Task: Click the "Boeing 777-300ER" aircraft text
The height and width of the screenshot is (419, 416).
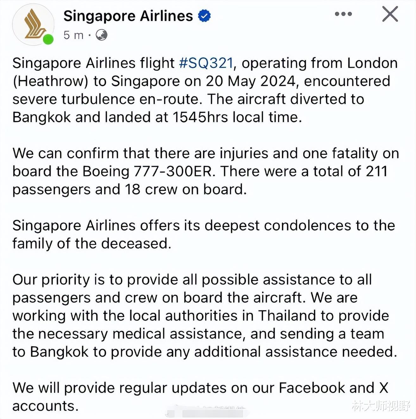Action: [x=149, y=172]
